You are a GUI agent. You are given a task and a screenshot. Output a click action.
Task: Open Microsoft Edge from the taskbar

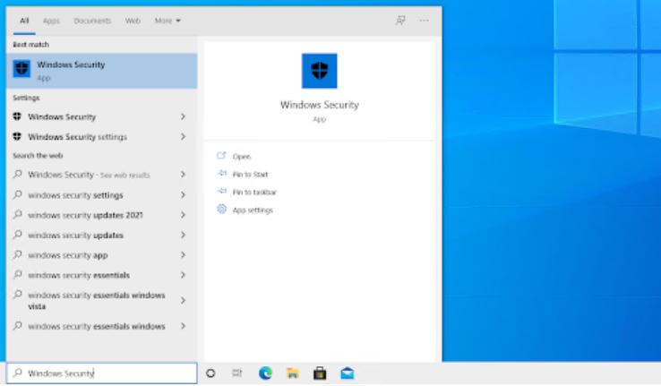pyautogui.click(x=265, y=373)
